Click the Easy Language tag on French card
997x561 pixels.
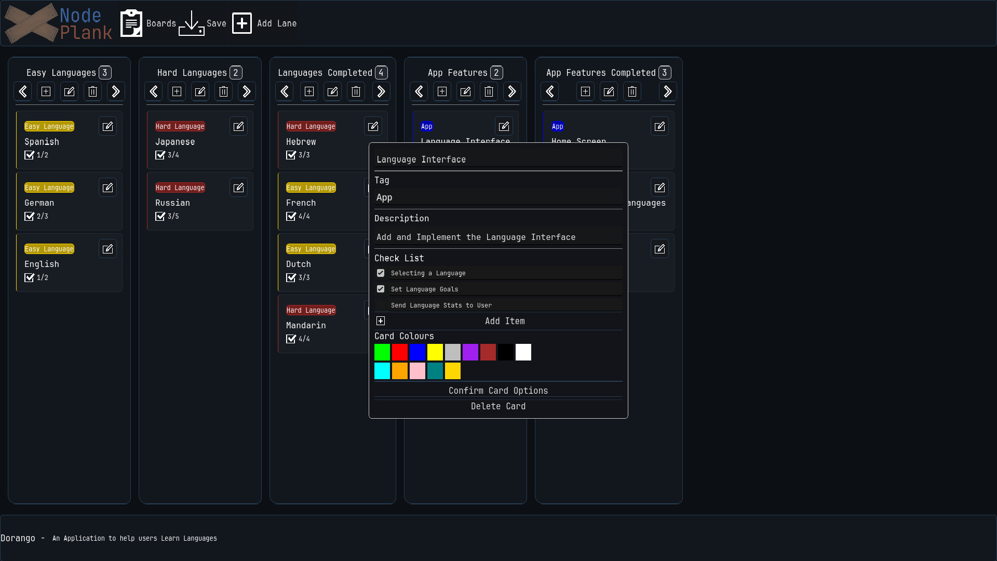pyautogui.click(x=311, y=188)
